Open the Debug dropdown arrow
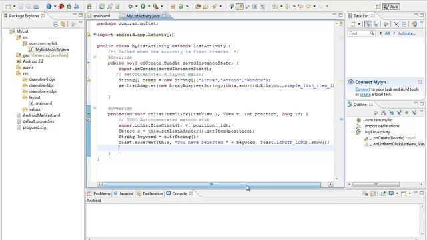Screen dimensions: 427x240 (x=136, y=6)
